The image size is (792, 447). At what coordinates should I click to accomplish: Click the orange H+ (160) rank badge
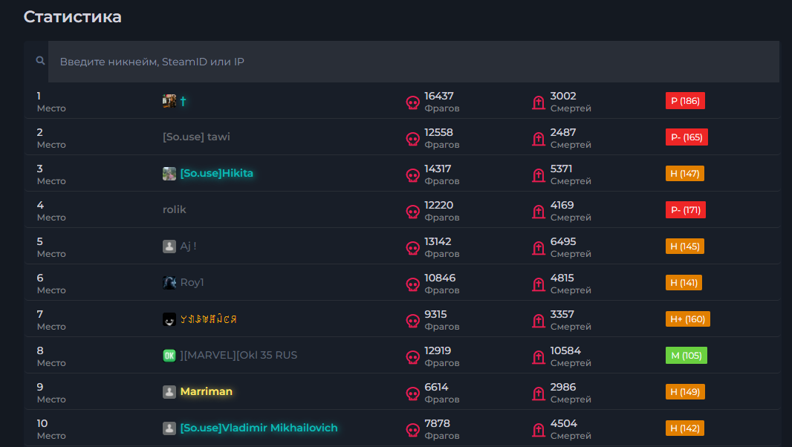pos(687,319)
